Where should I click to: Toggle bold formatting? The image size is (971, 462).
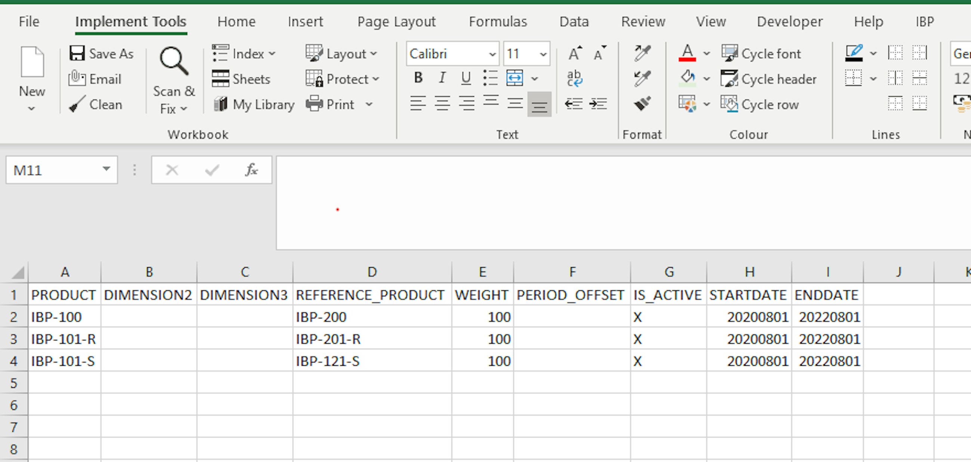pos(418,78)
